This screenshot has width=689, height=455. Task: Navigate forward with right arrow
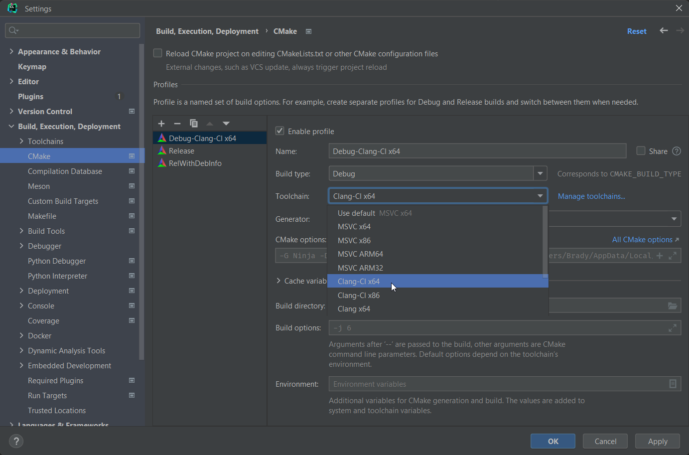(680, 30)
